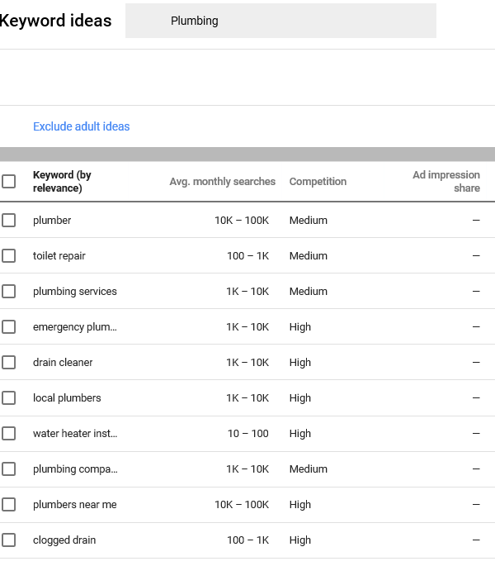Select the 'clogged drain' checkbox
This screenshot has width=495, height=566.
pos(8,540)
